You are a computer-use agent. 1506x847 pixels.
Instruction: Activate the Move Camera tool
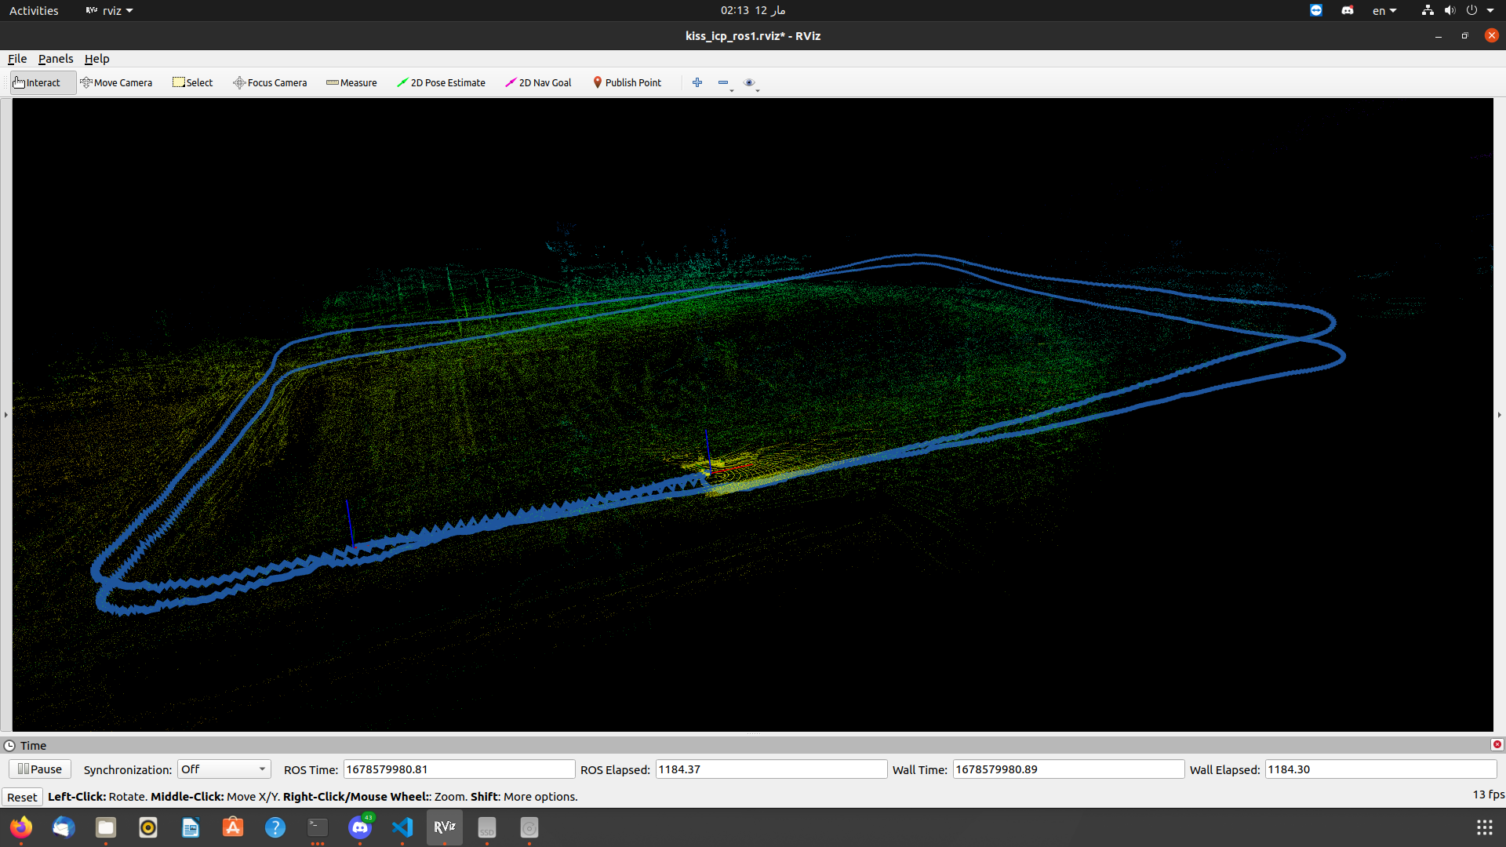(x=116, y=82)
